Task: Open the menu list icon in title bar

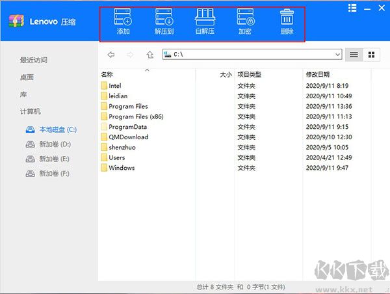Action: (352, 8)
